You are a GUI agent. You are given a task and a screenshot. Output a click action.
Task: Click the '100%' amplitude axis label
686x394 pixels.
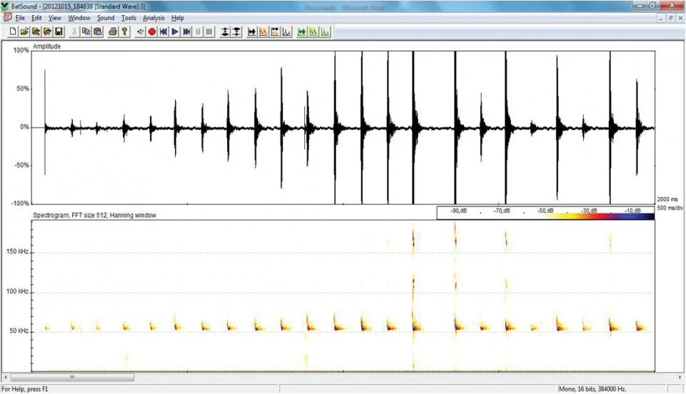[x=21, y=50]
